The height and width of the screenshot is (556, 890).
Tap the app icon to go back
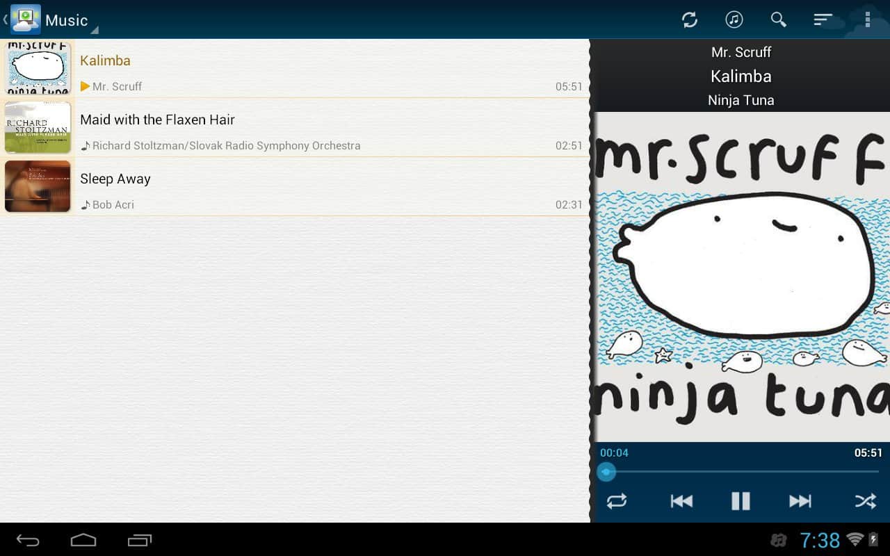pos(25,19)
